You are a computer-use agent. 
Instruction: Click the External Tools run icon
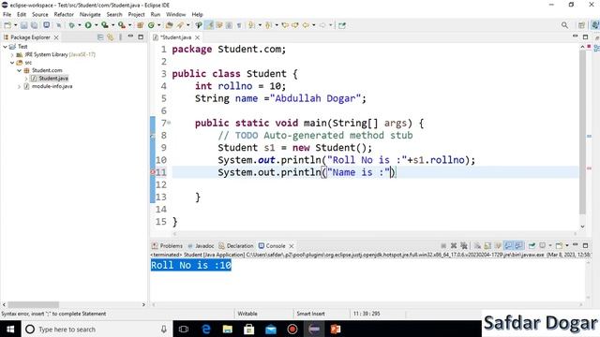121,25
